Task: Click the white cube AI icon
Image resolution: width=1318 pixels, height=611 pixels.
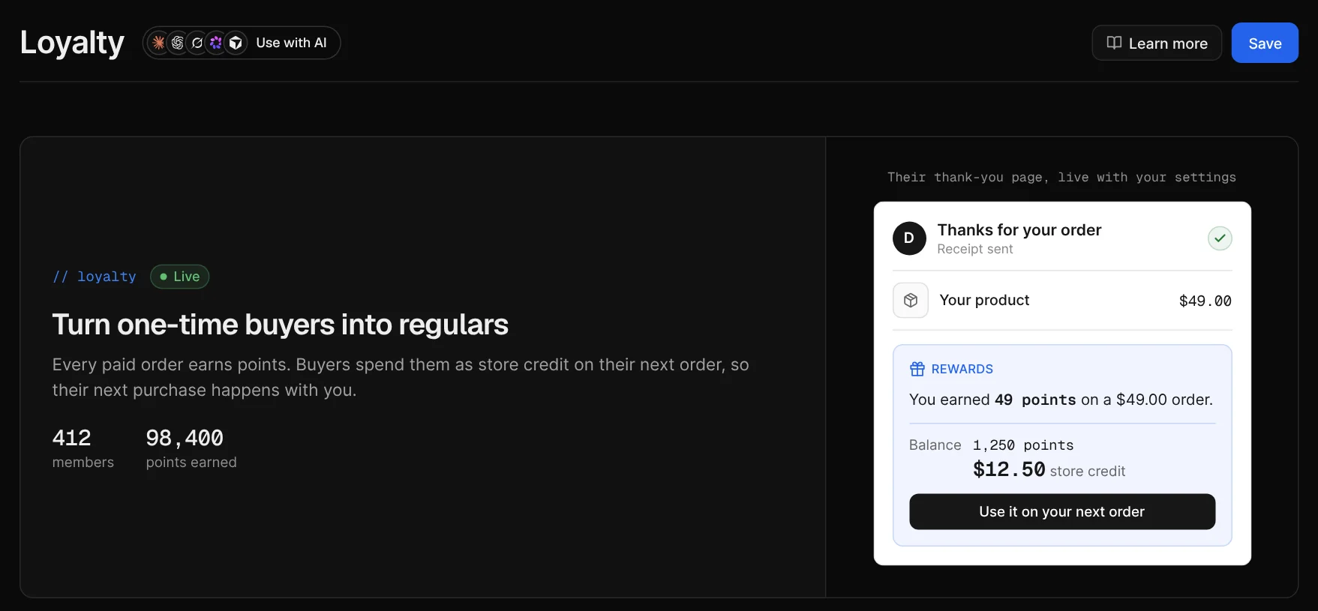Action: click(236, 43)
